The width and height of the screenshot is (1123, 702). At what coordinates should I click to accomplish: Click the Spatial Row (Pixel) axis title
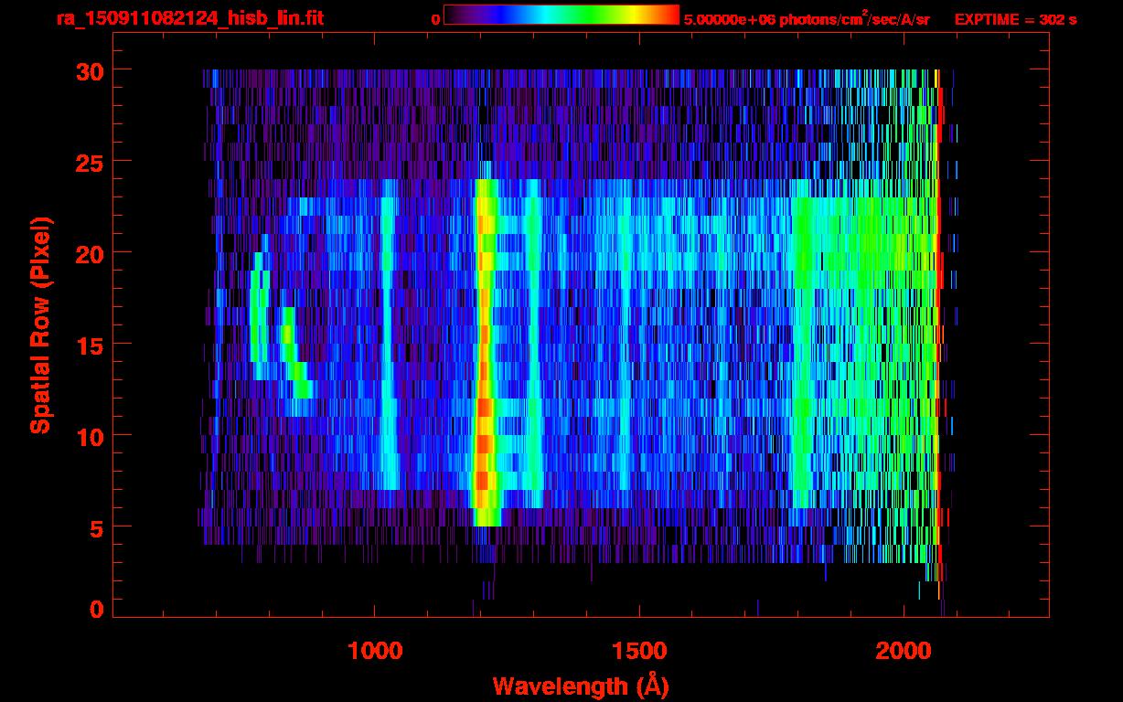(x=40, y=324)
